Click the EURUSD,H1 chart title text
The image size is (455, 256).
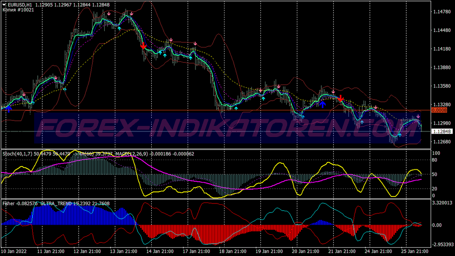[x=20, y=5]
